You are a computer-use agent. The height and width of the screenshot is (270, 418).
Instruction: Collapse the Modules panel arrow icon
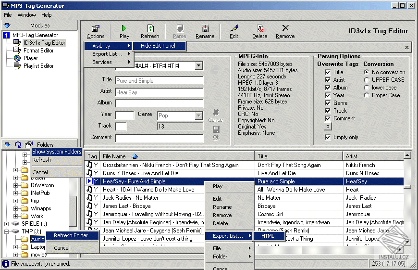pyautogui.click(x=7, y=26)
